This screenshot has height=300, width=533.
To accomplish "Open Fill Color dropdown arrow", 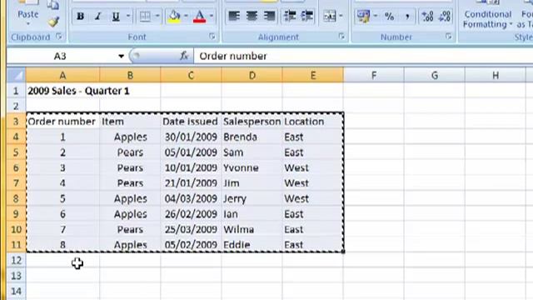I will click(x=186, y=16).
